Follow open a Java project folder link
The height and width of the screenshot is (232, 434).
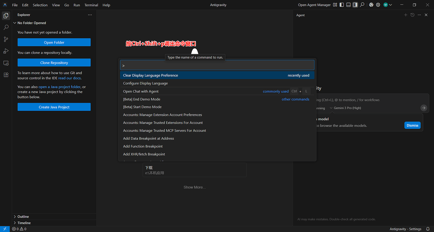tap(59, 87)
